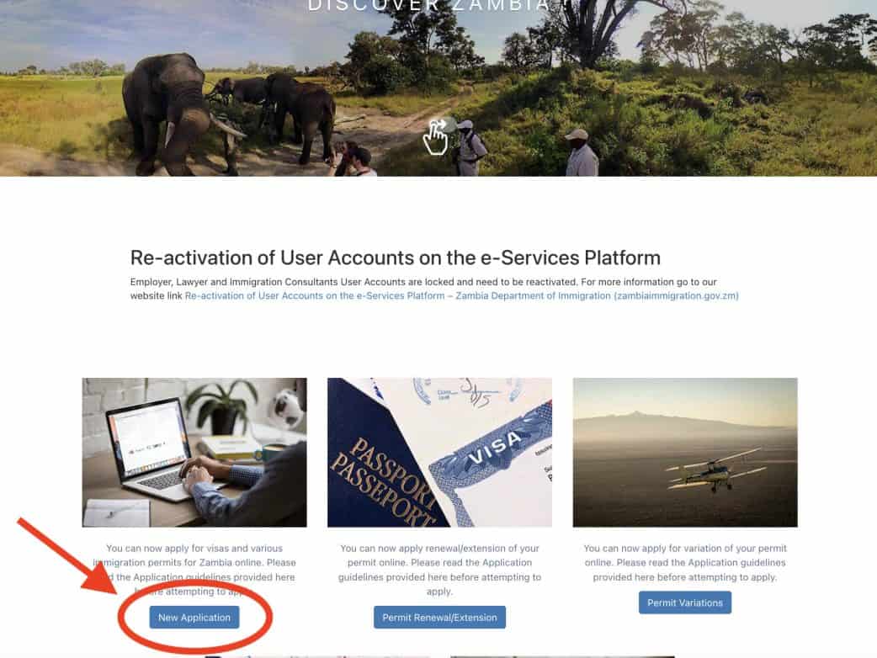Click the Discover Zambia banner heading
877x658 pixels.
(438, 6)
